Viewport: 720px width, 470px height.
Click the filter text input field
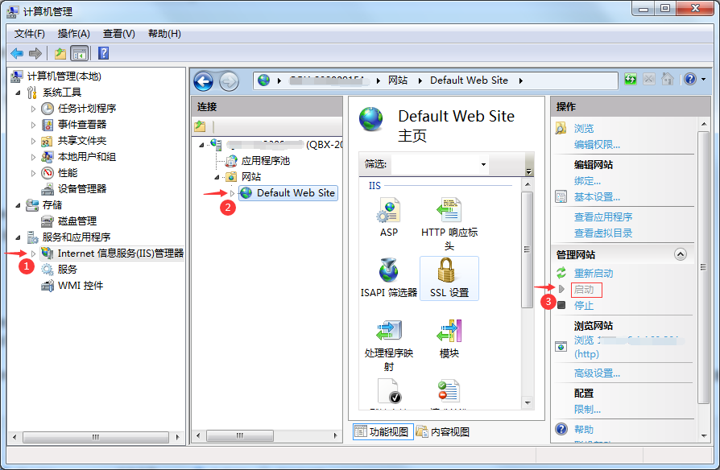tap(436, 164)
